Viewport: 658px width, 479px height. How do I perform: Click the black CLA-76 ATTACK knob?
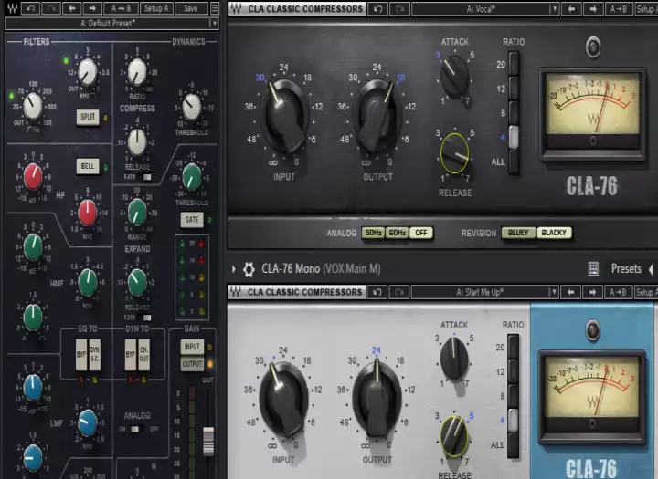454,76
